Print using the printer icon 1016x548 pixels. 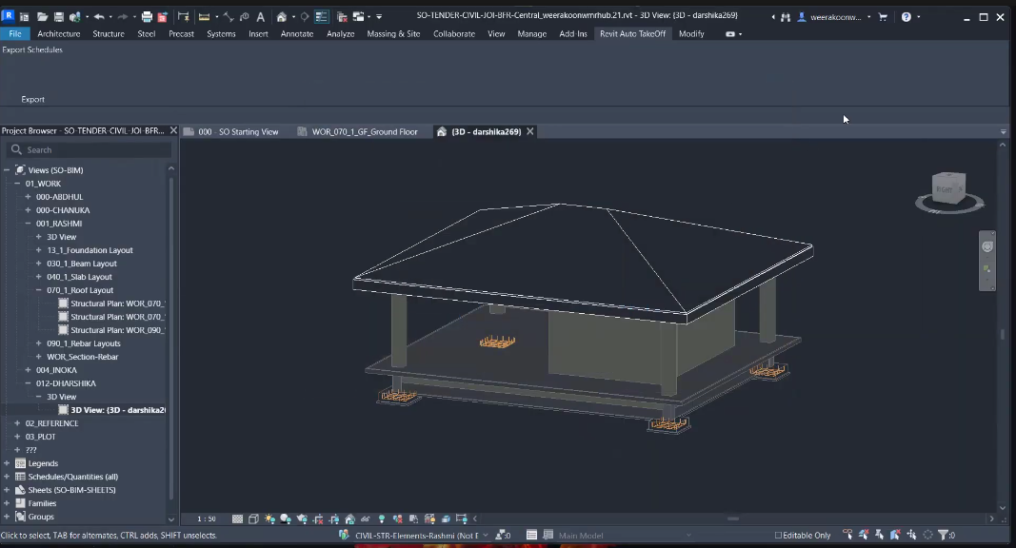coord(147,17)
